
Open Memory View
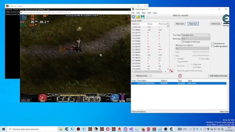141,76
